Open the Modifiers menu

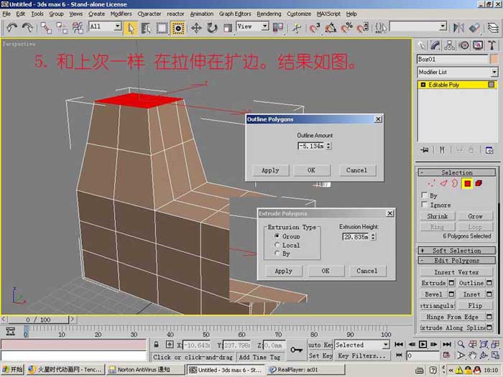coord(121,14)
